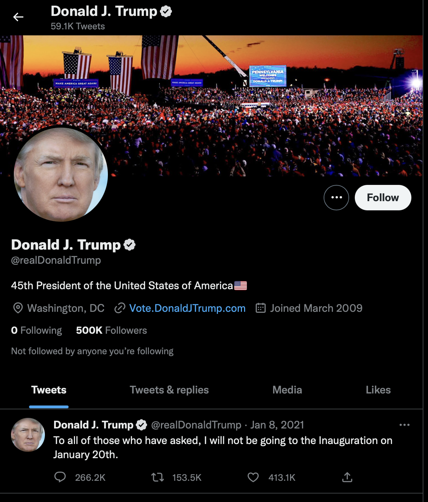Open the Vote.DonaldJTrump.com link

click(x=187, y=308)
